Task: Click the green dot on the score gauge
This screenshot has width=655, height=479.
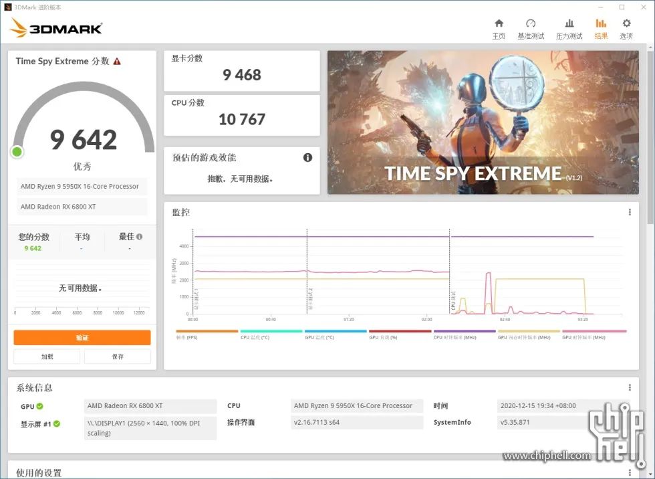Action: pos(17,152)
